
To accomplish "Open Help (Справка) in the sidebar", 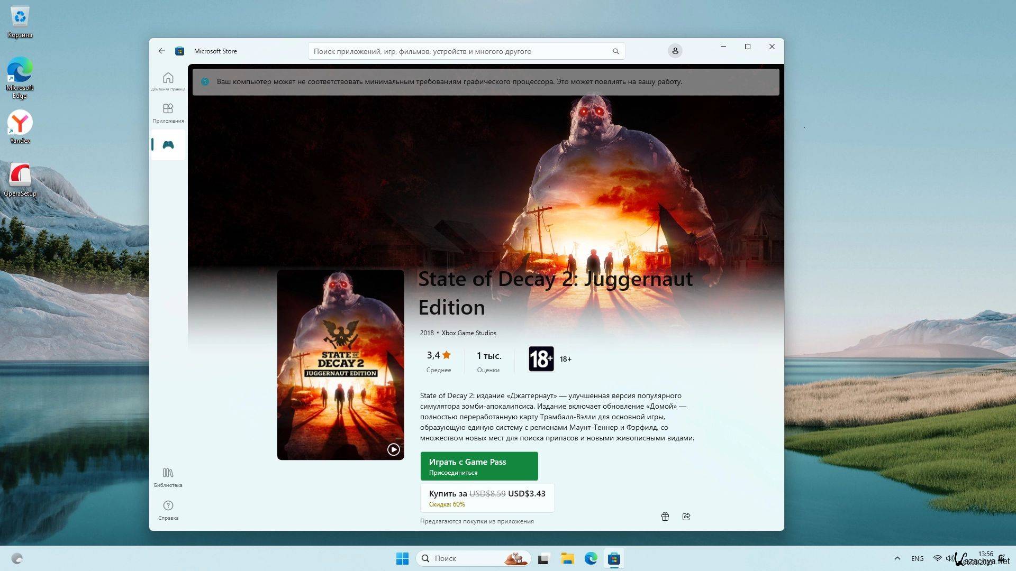I will (168, 509).
